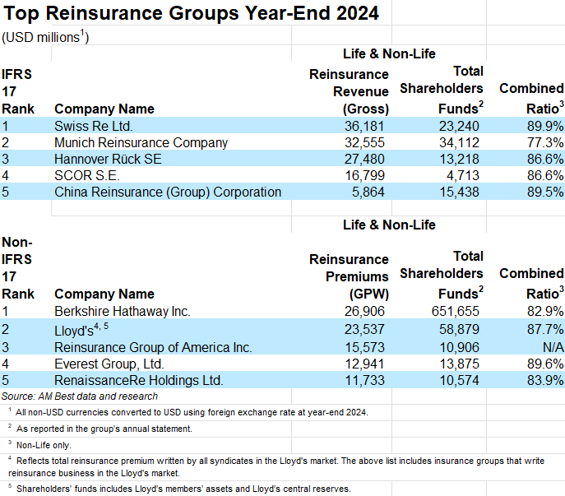Select footnote about non-USD currencies conversion

(188, 412)
